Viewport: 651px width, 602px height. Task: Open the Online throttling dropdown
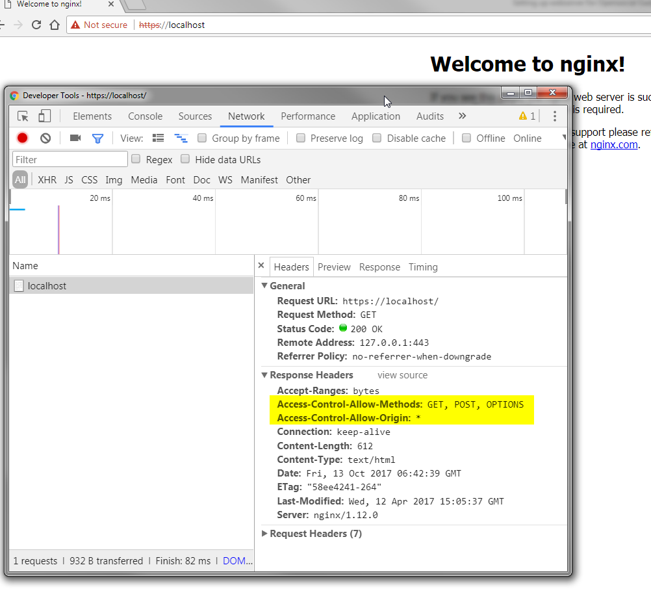(x=539, y=138)
